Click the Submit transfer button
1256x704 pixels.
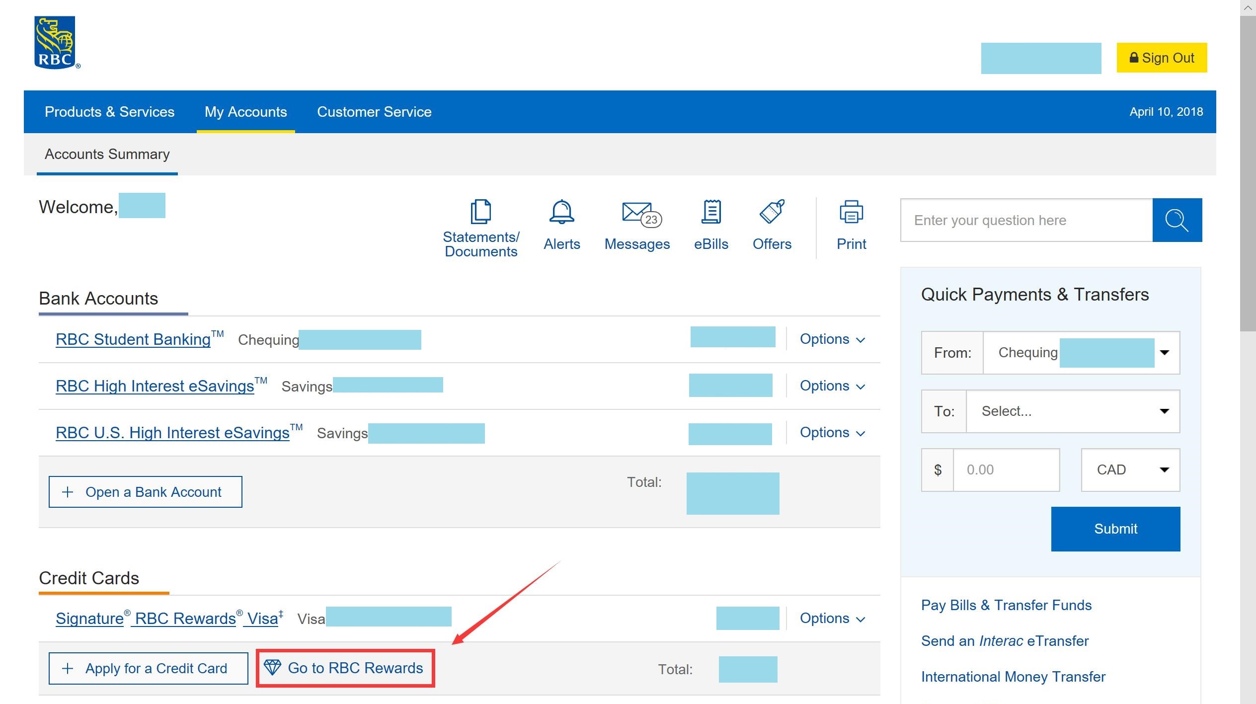(1115, 529)
